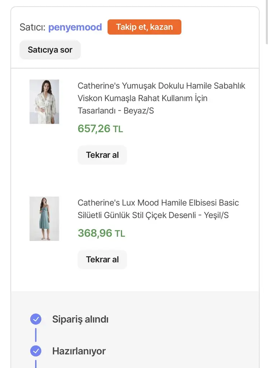Open Catherine's Lux Mood Hamile Elbisesi title
This screenshot has width=270, height=368.
(x=158, y=209)
